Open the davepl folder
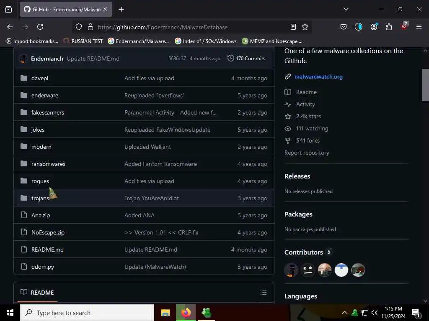The image size is (429, 321). (40, 78)
